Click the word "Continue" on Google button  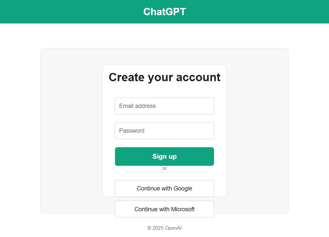148,188
